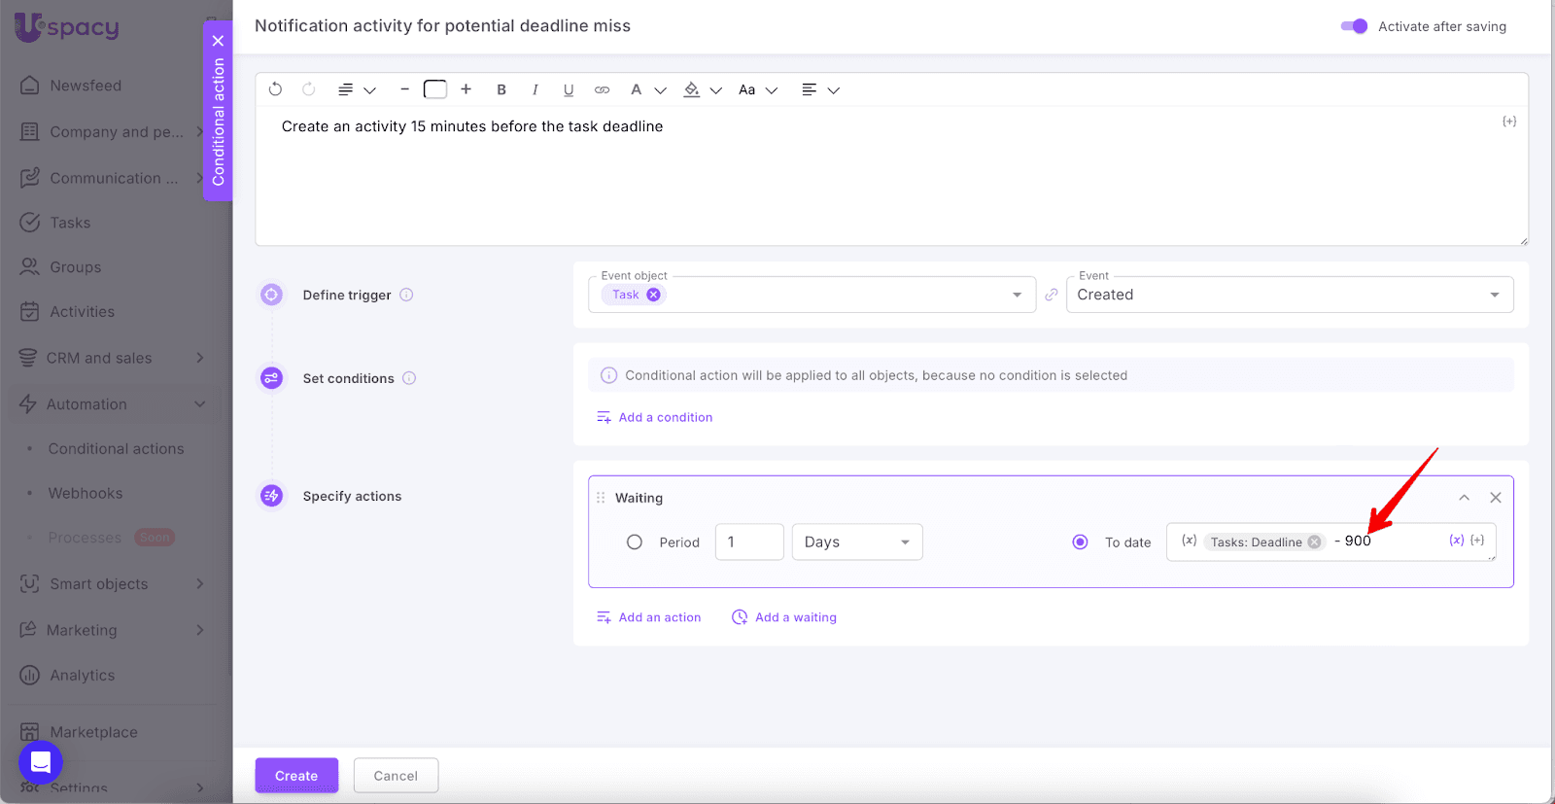Image resolution: width=1555 pixels, height=804 pixels.
Task: Close the Waiting action block
Action: [x=1496, y=498]
